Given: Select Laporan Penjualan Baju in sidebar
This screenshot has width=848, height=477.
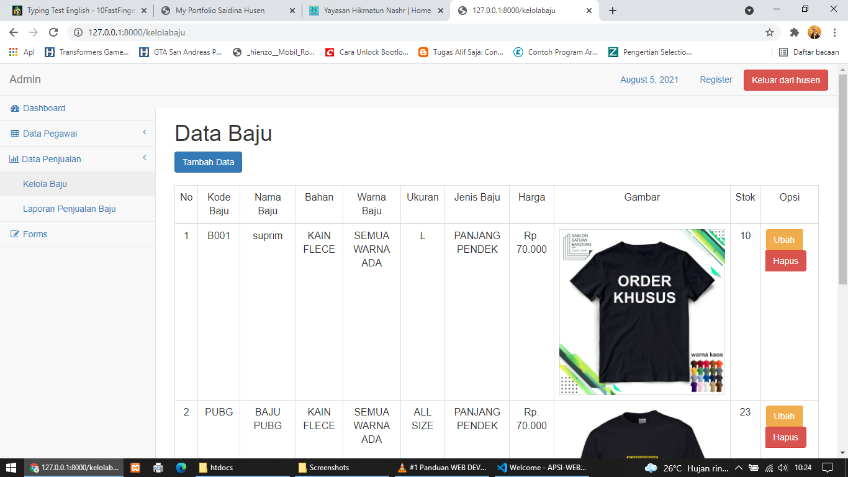Looking at the screenshot, I should pyautogui.click(x=70, y=209).
